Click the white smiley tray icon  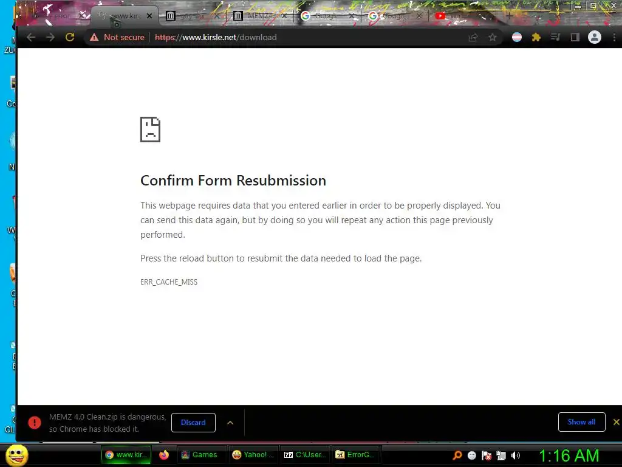pyautogui.click(x=471, y=455)
